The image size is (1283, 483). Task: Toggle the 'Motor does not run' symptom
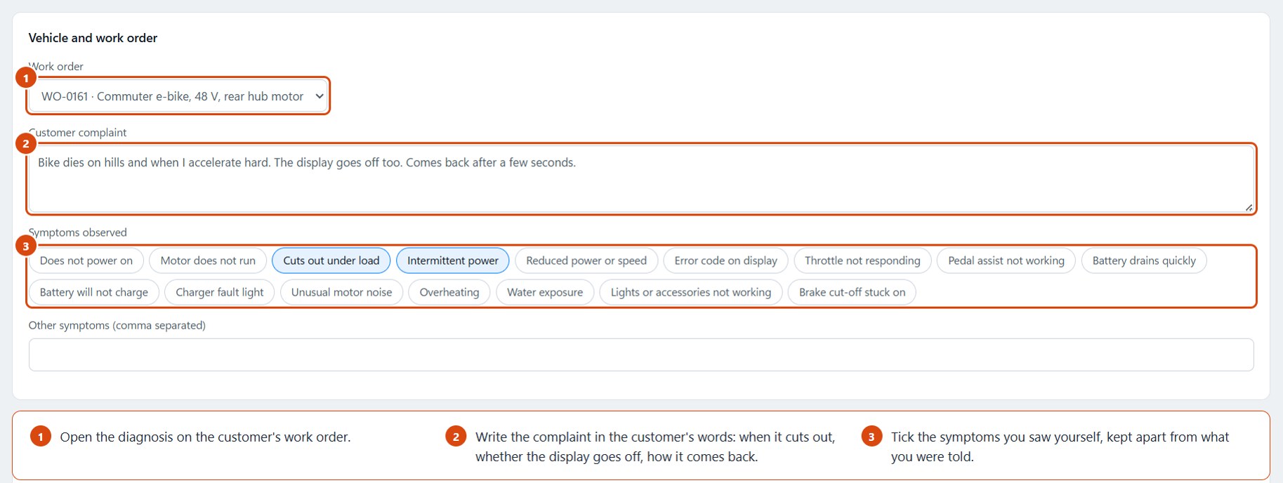pyautogui.click(x=208, y=260)
